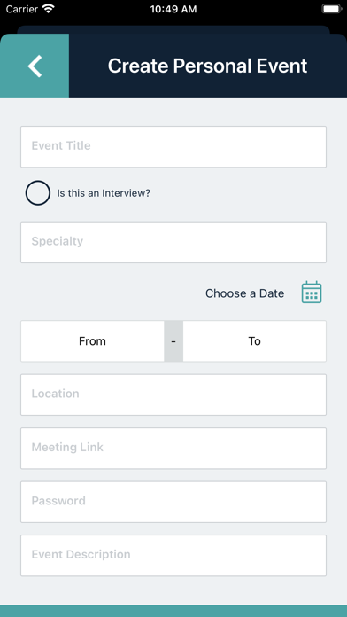Tap the battery indicator icon
The image size is (347, 617).
click(x=332, y=9)
